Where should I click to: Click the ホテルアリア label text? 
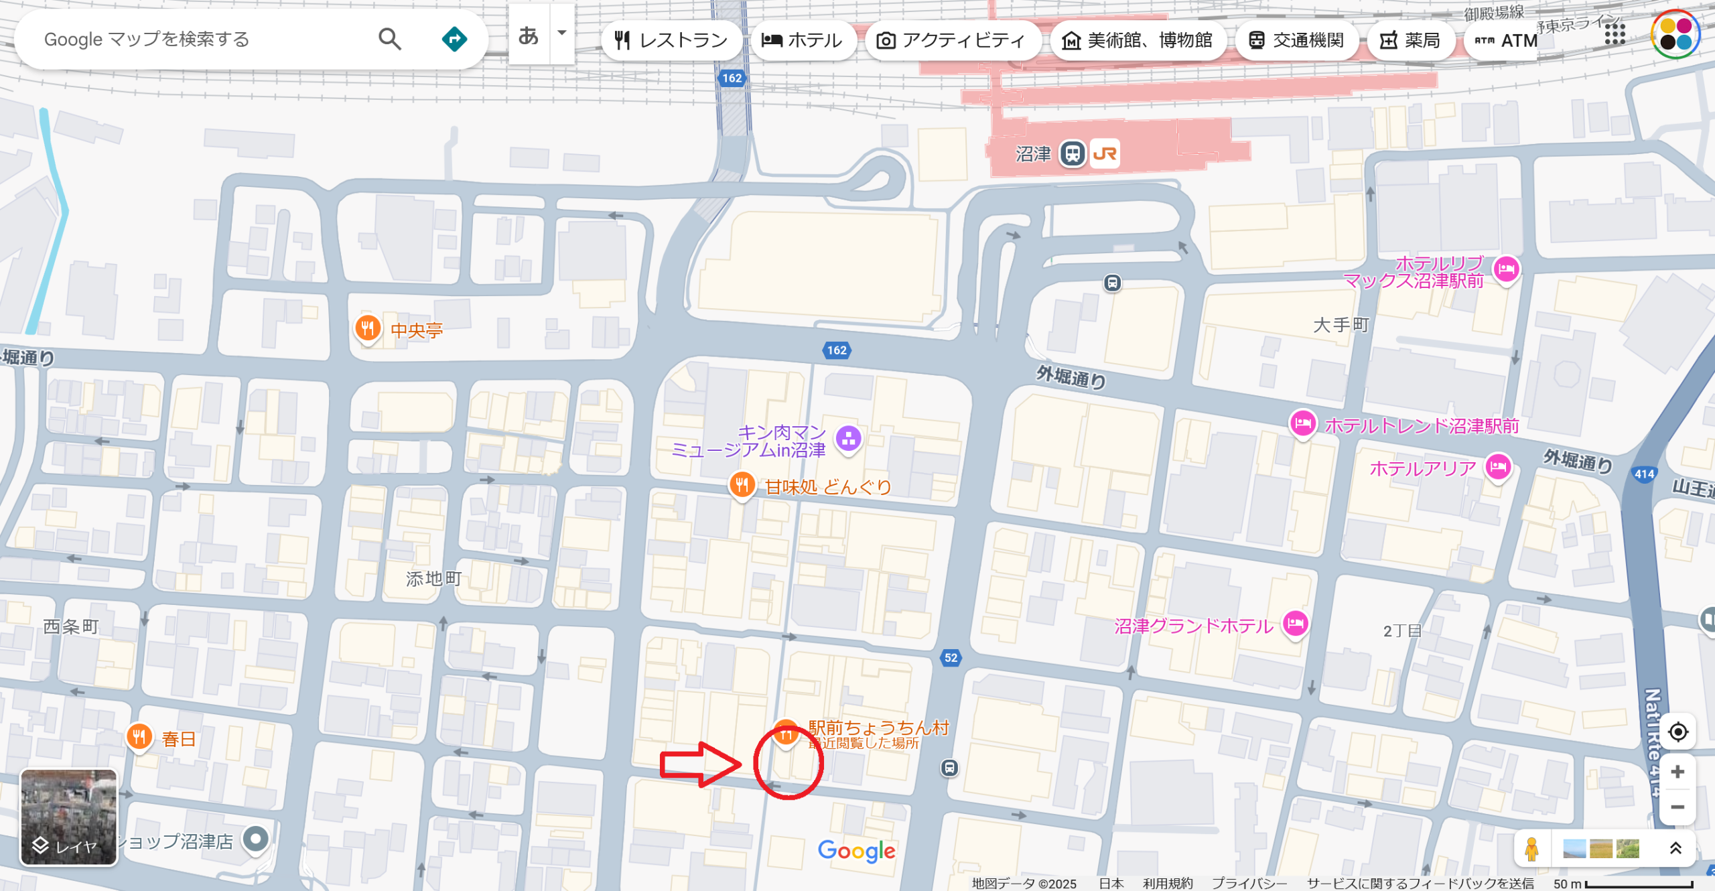[x=1423, y=468]
